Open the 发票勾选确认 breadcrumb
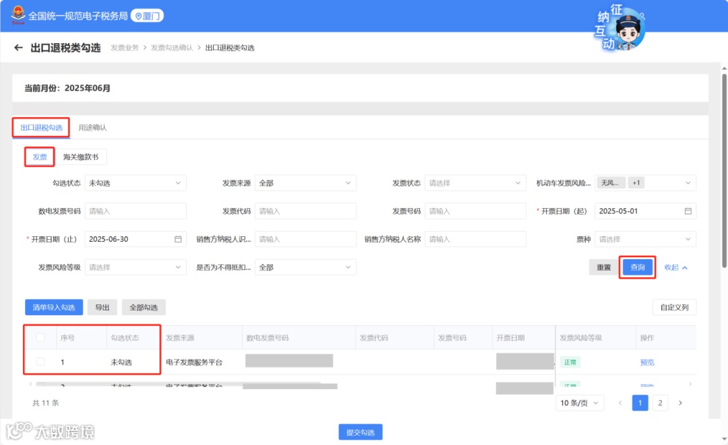Viewport: 728px width, 445px height. [172, 48]
